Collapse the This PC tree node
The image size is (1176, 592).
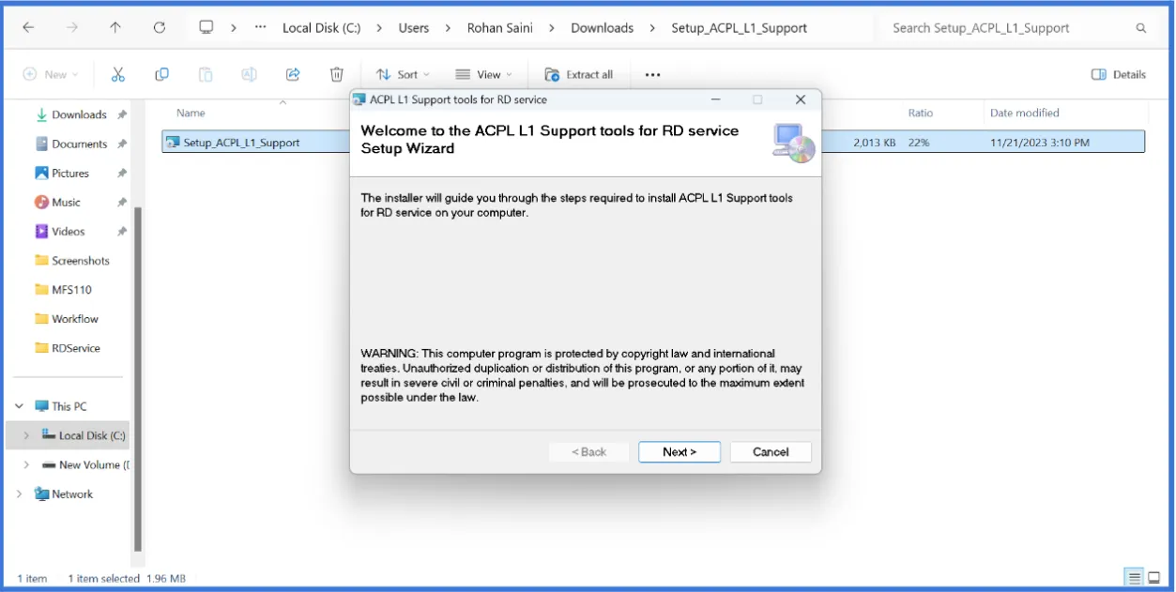click(19, 406)
